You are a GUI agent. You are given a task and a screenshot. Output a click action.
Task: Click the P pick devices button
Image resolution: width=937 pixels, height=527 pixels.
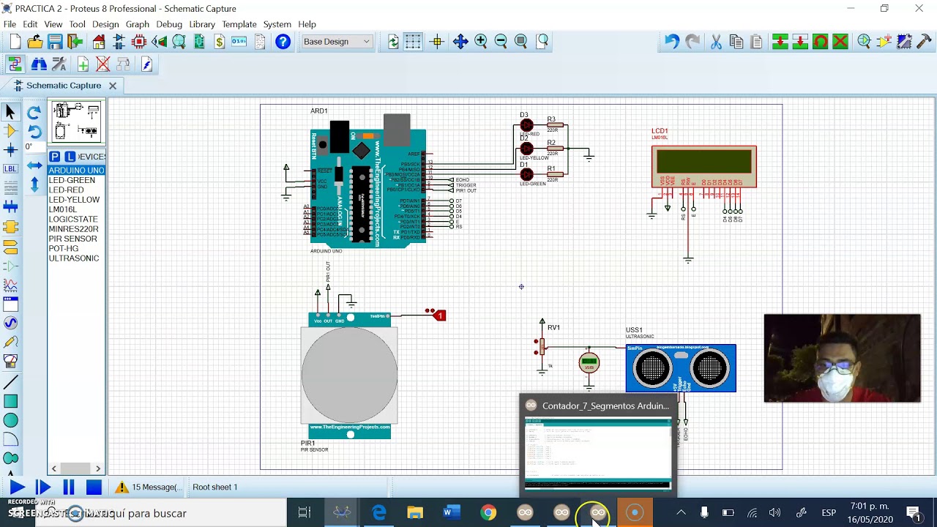(55, 157)
